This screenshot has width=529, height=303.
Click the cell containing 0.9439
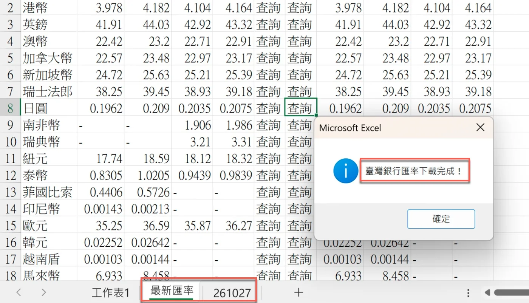pyautogui.click(x=192, y=175)
